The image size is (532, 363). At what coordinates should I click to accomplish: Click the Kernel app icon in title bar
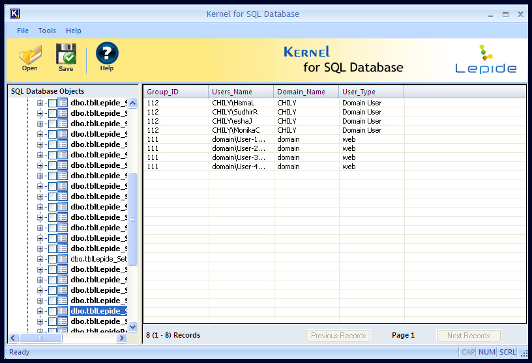pos(15,14)
